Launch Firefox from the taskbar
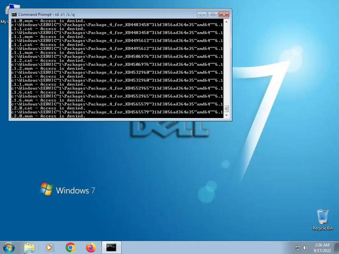Image resolution: width=339 pixels, height=254 pixels. click(x=91, y=247)
